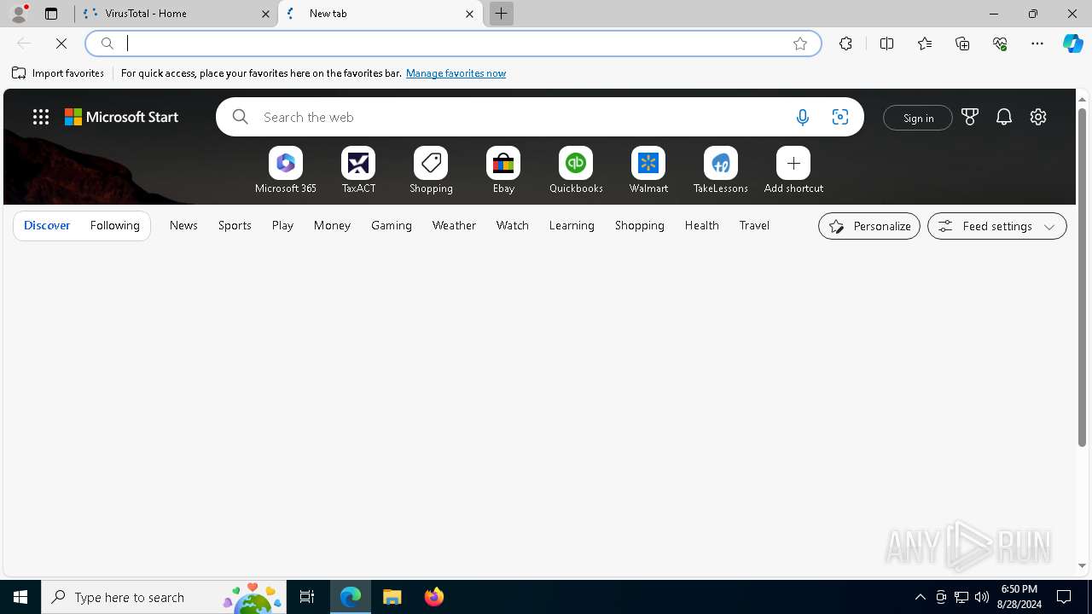Open the Sports category
Image resolution: width=1092 pixels, height=614 pixels.
pos(235,225)
